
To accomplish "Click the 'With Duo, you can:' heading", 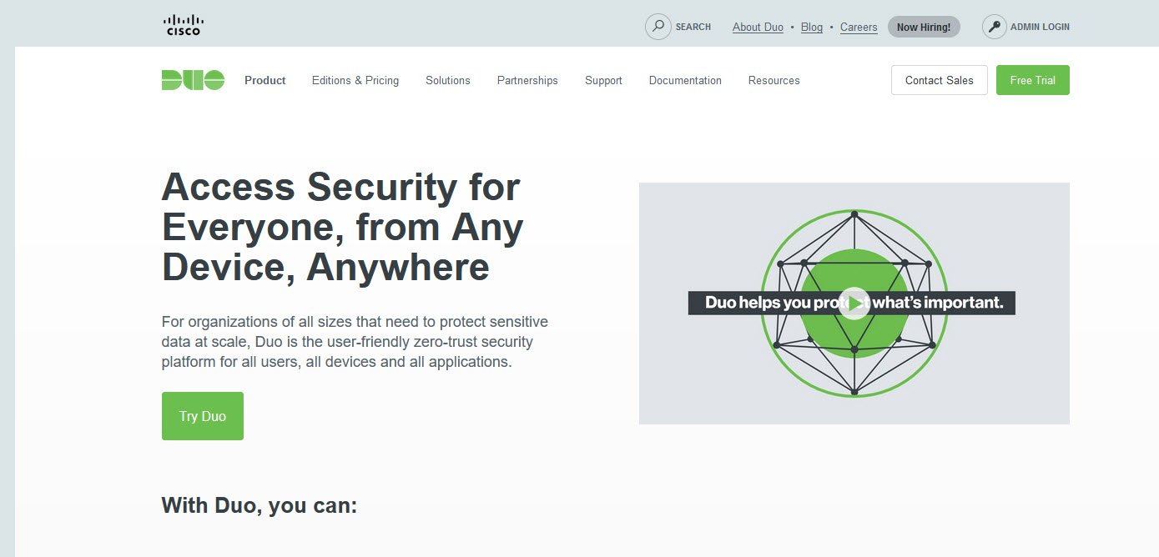I will tap(260, 505).
